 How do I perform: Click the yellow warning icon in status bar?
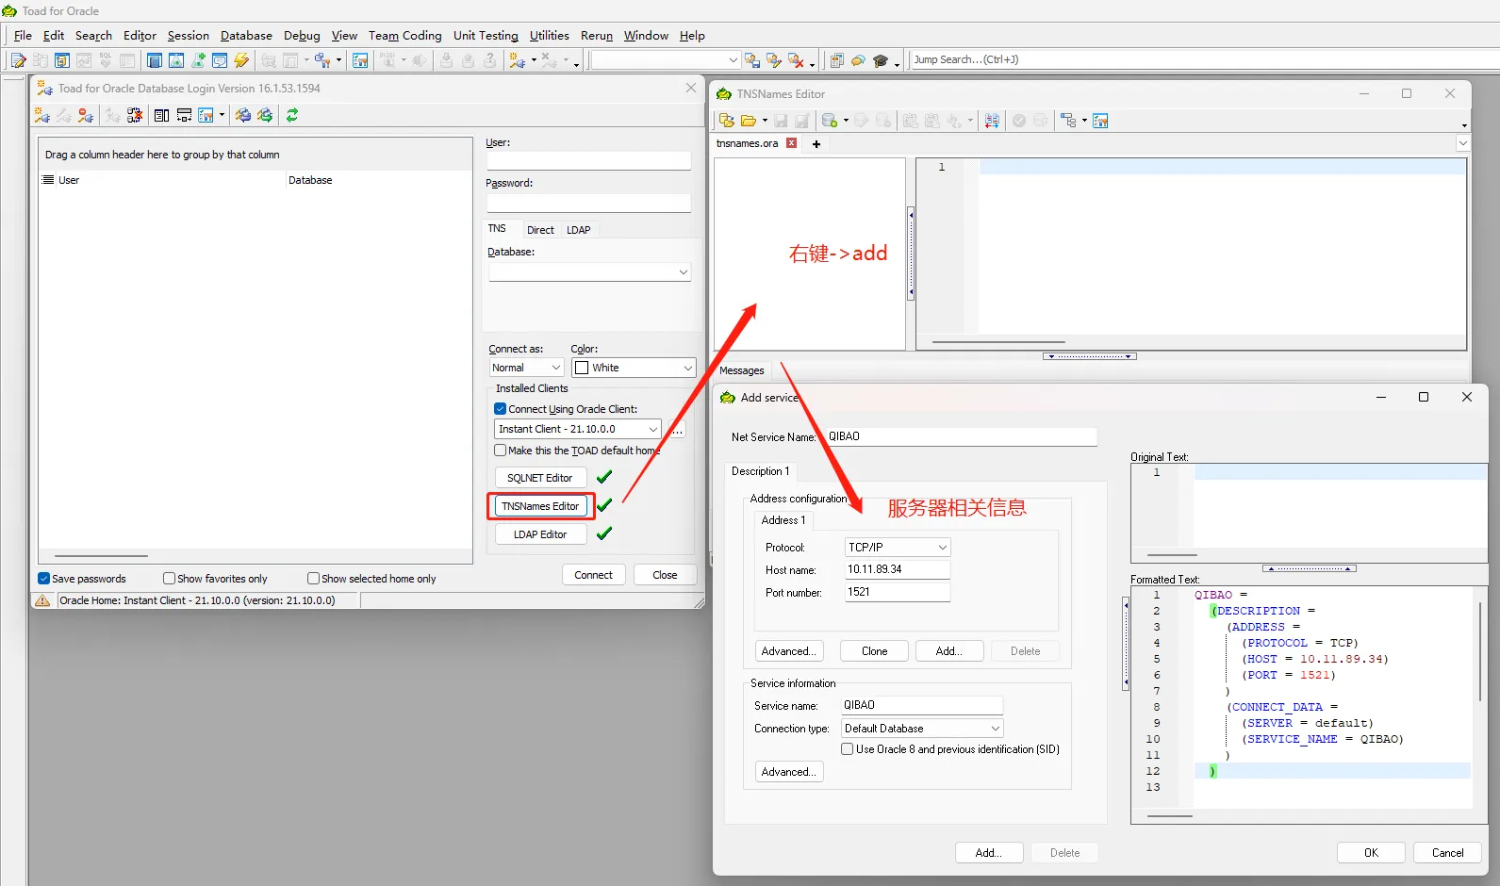pos(42,600)
